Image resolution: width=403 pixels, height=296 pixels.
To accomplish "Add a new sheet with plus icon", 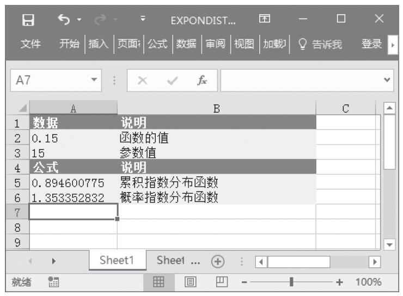I will pyautogui.click(x=218, y=261).
